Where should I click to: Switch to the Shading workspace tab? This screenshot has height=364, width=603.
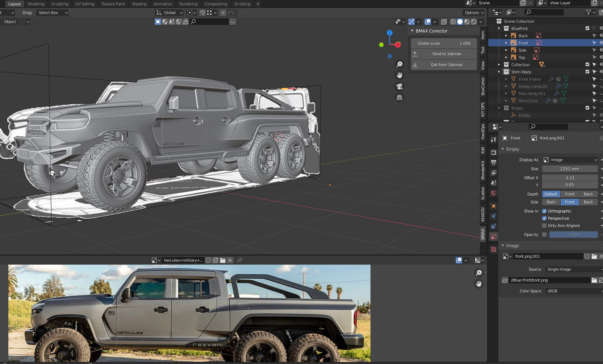tap(139, 4)
